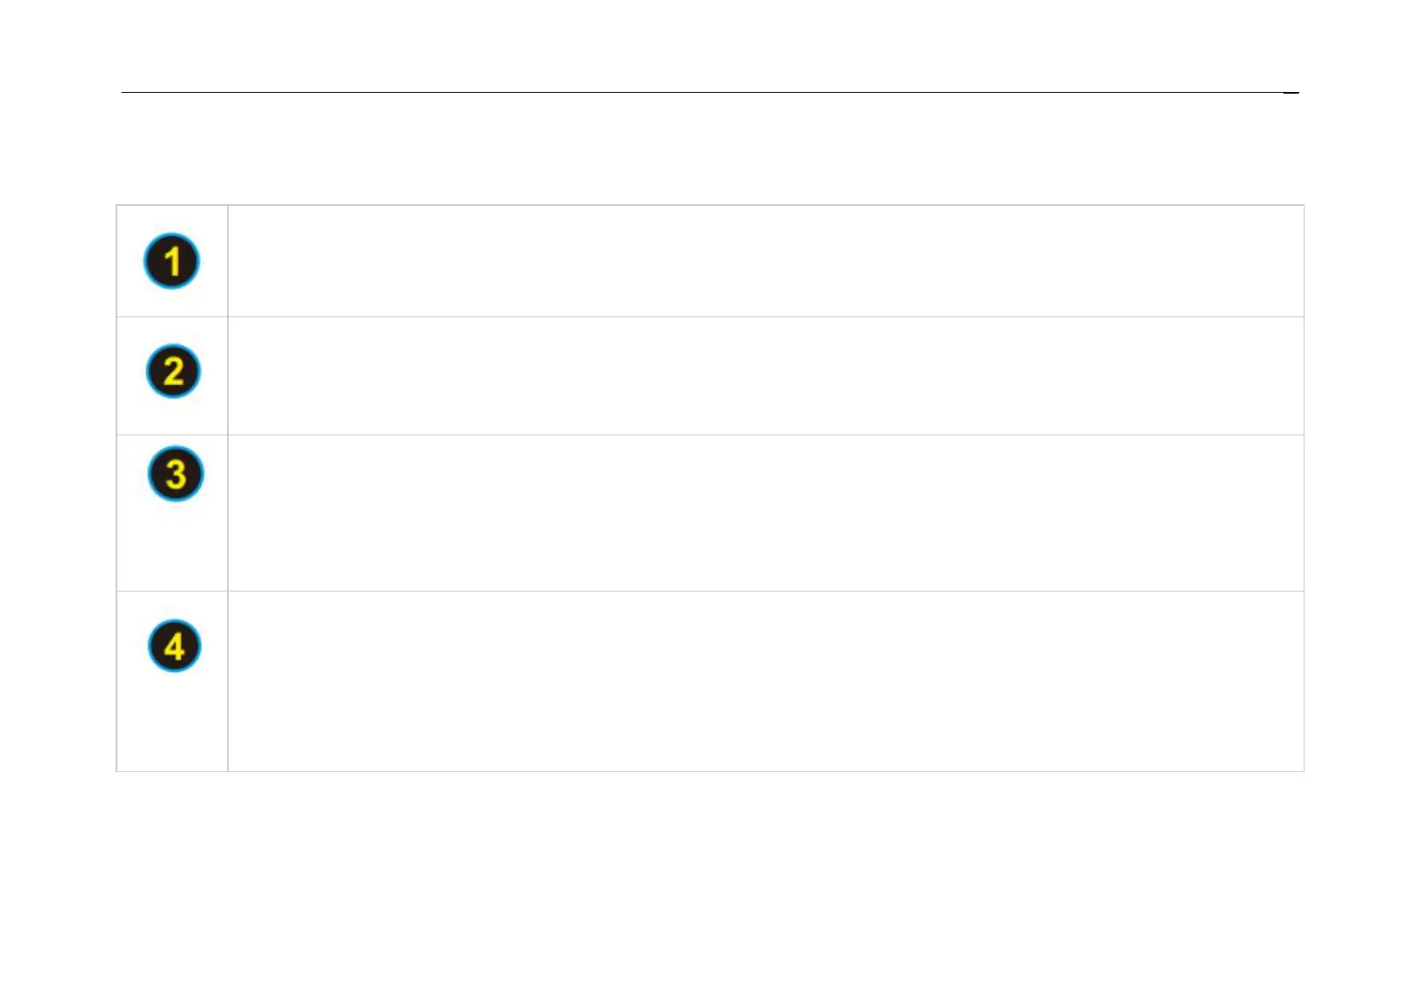
Task: Select the blank cell beside icon 2
Action: pos(765,376)
